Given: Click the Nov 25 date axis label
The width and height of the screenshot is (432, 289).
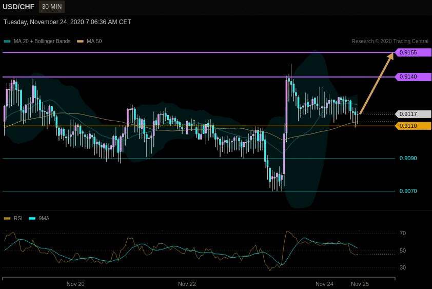Looking at the screenshot, I should pyautogui.click(x=360, y=284).
